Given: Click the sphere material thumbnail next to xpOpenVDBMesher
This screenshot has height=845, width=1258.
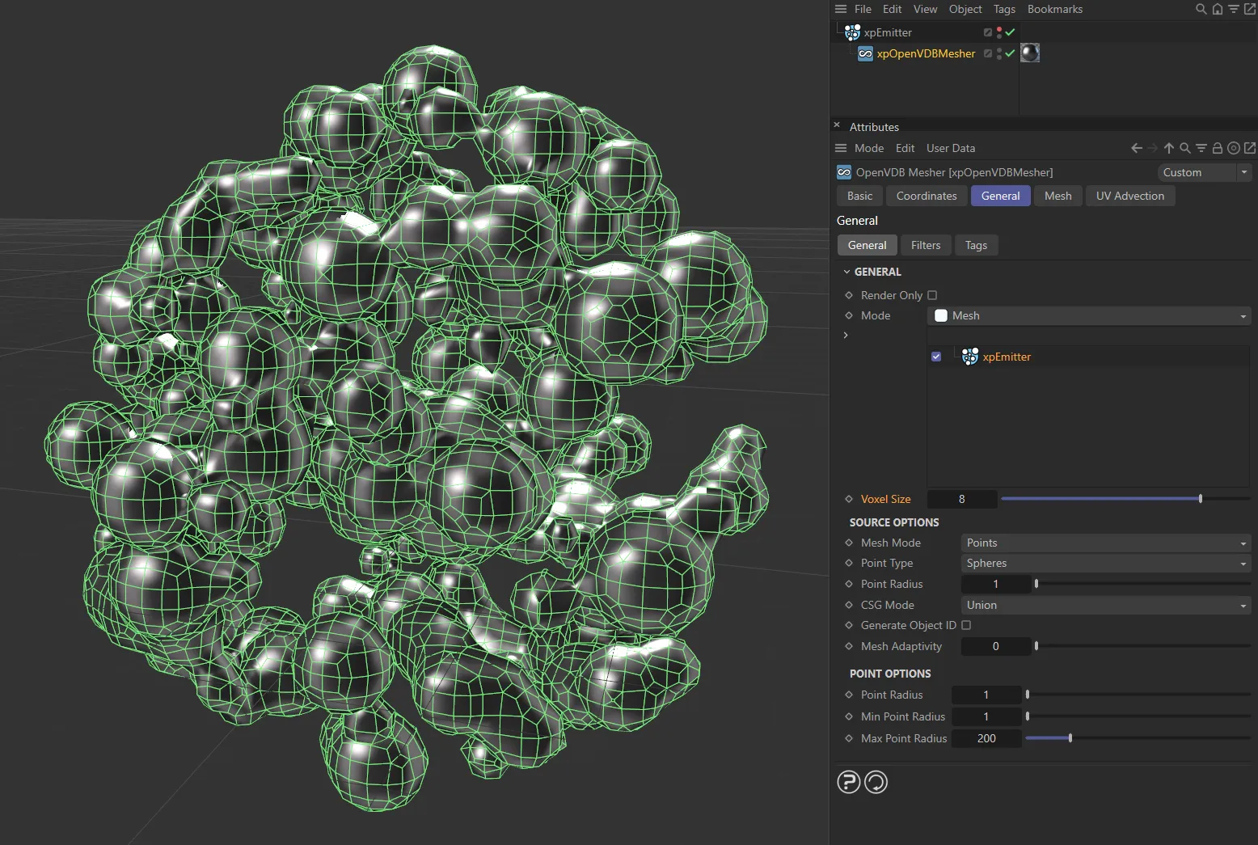Looking at the screenshot, I should (1030, 53).
